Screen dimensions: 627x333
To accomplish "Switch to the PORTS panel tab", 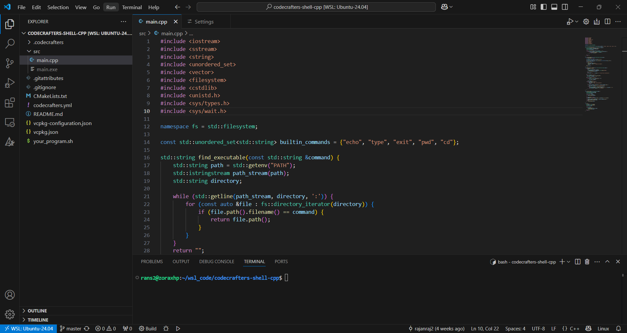I will tap(281, 262).
